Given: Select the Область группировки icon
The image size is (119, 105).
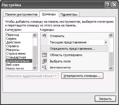Looking at the screenshot, I should 44,55.
